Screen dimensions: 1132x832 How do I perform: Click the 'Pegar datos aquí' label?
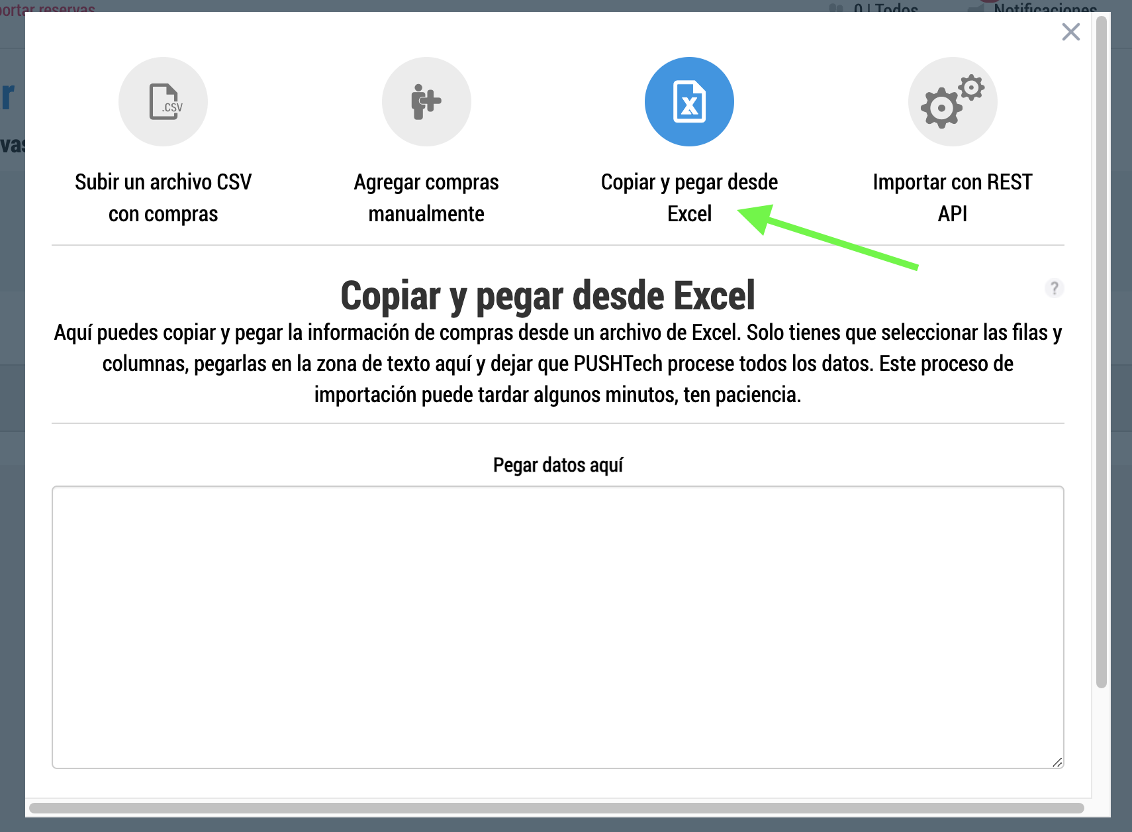pos(558,465)
